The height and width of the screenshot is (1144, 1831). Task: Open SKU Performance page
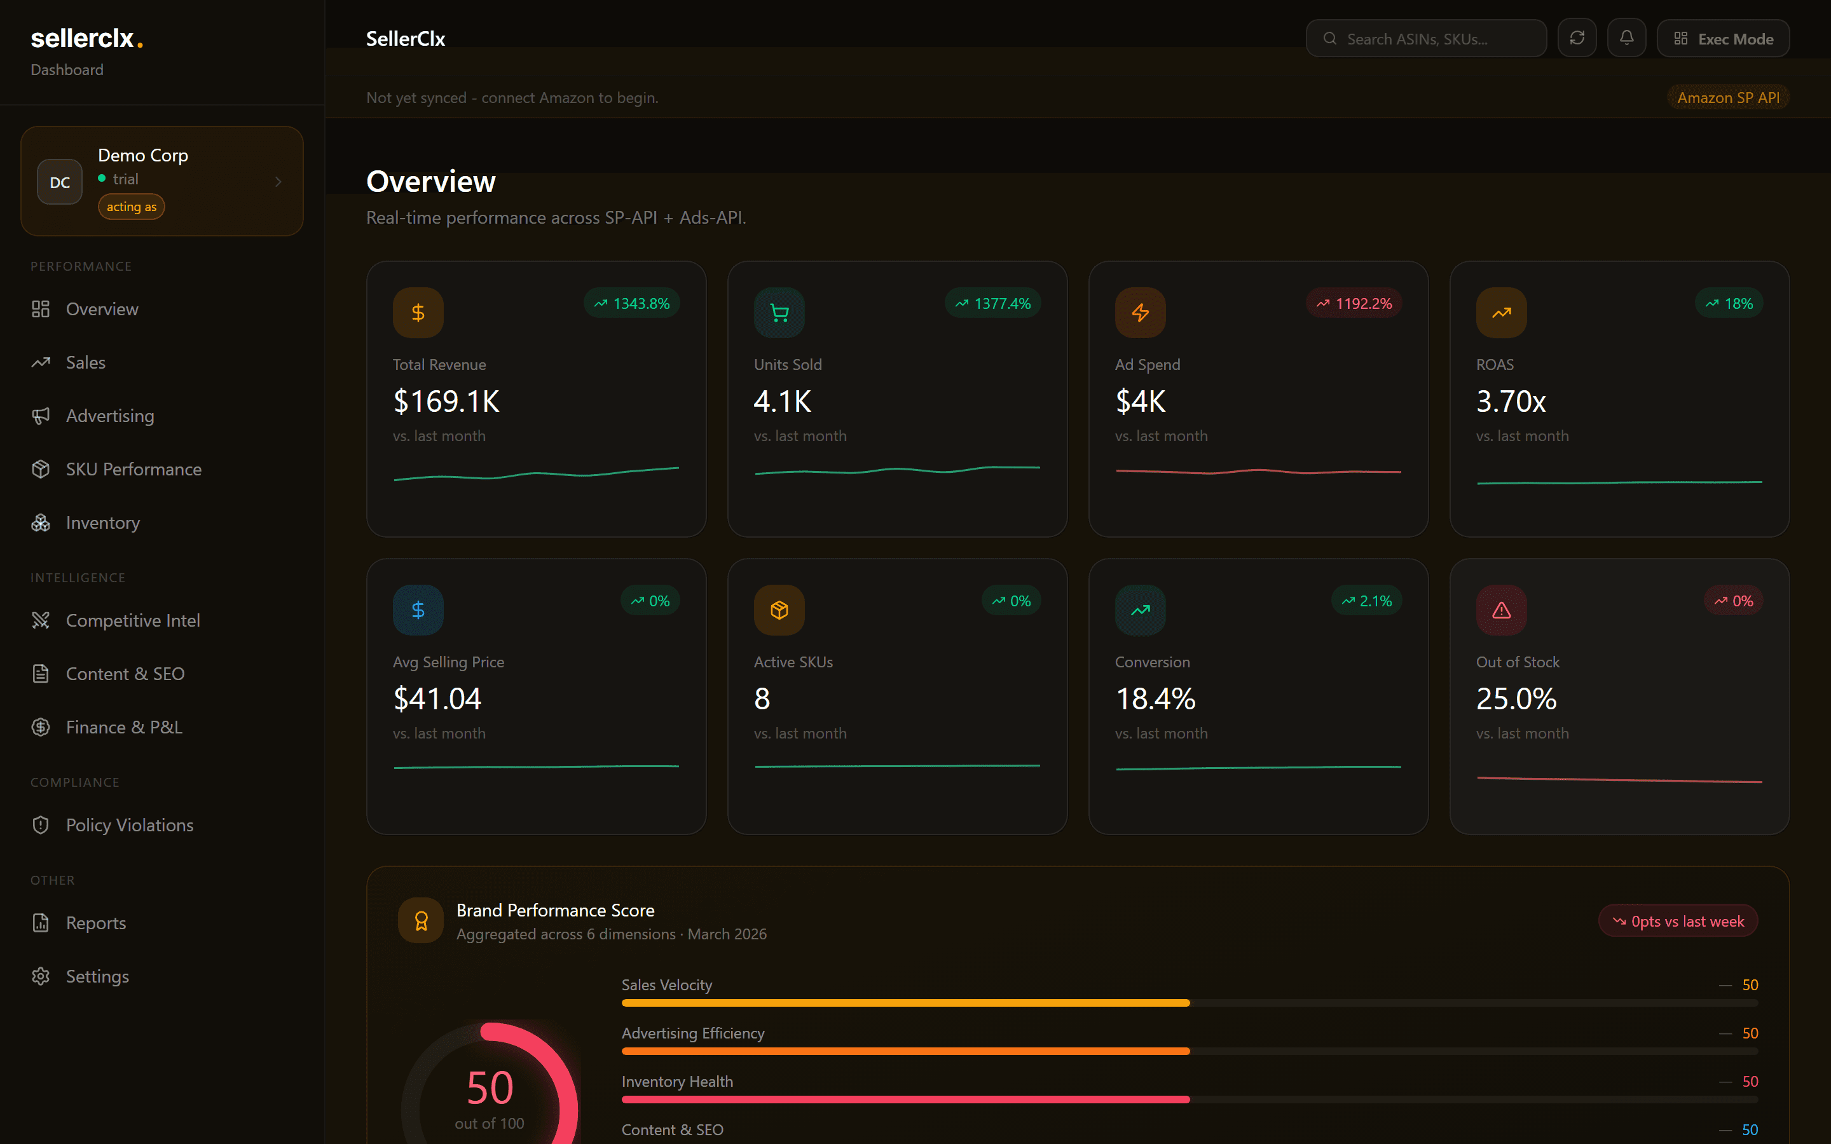(x=162, y=469)
